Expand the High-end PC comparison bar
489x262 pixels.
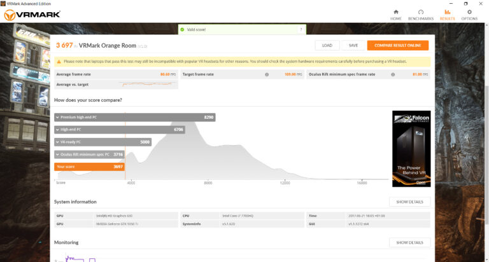pyautogui.click(x=120, y=129)
